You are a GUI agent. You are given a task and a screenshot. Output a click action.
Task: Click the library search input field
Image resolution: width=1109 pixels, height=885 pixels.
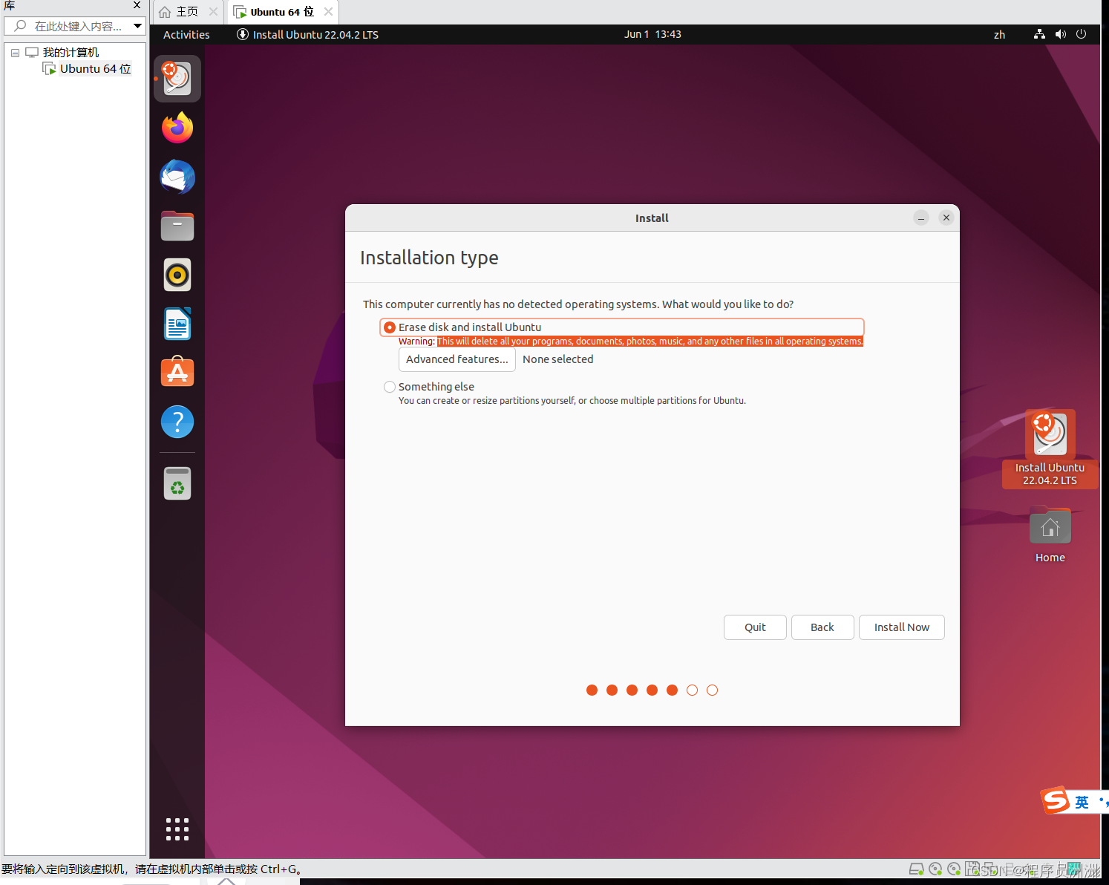point(75,26)
